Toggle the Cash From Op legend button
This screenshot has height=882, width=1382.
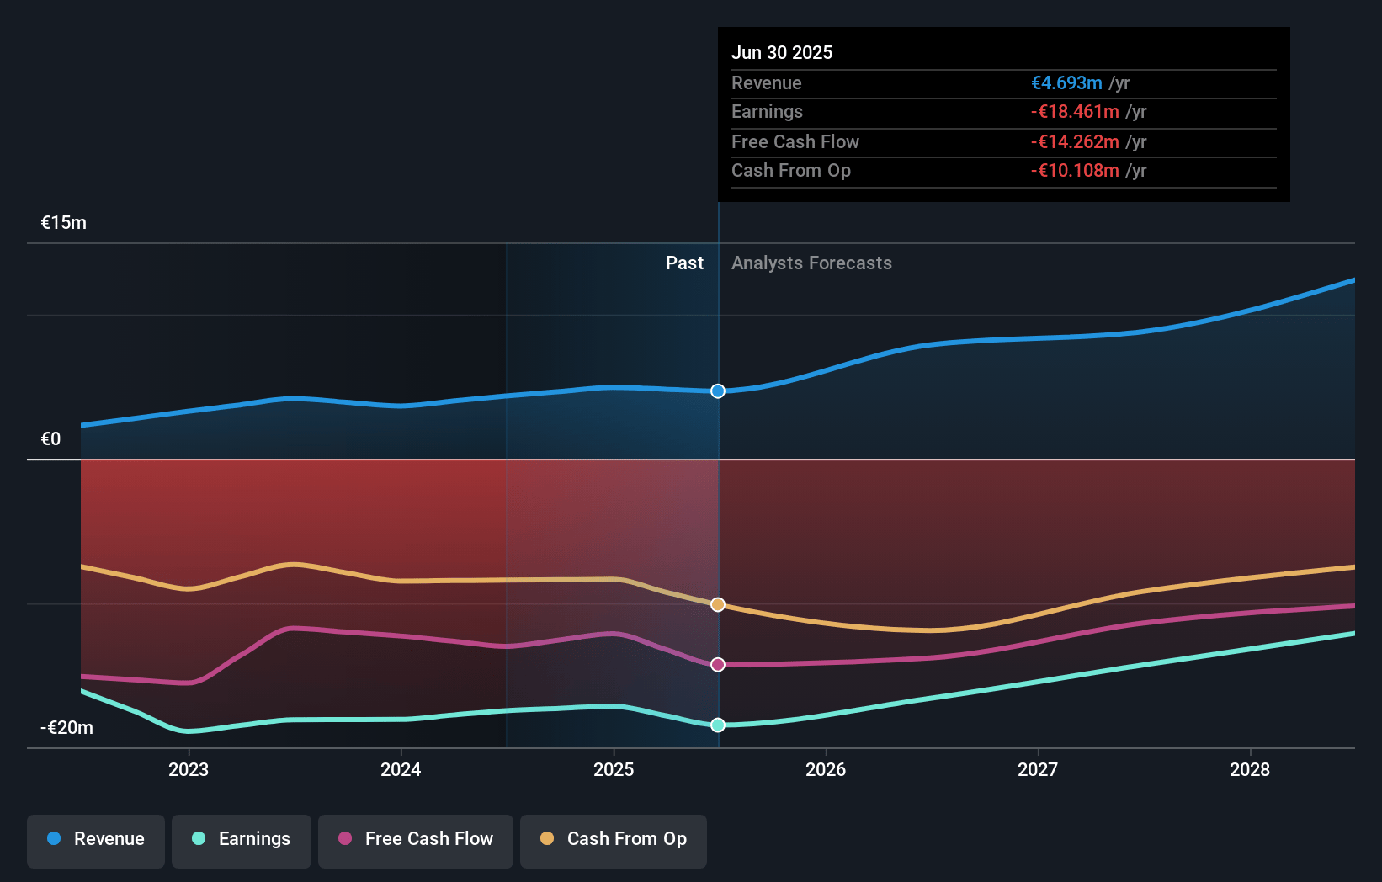point(614,840)
